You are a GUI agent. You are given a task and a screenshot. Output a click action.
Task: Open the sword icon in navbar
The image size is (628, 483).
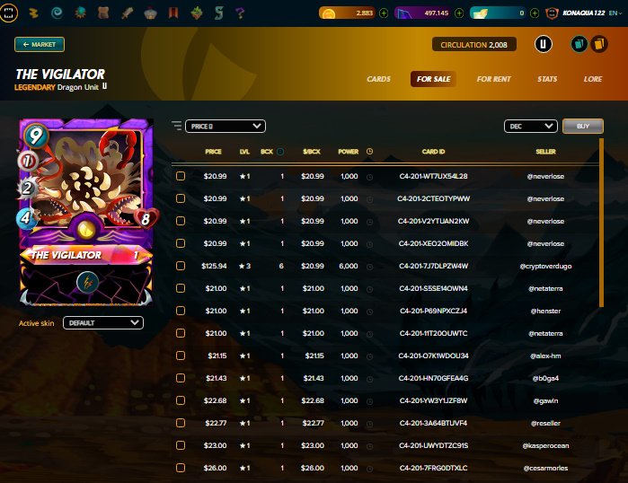point(127,13)
